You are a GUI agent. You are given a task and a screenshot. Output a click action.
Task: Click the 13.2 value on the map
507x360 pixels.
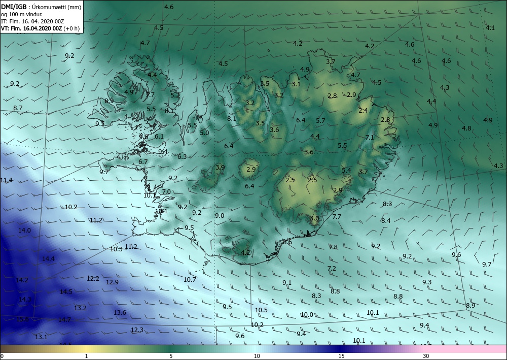80,308
